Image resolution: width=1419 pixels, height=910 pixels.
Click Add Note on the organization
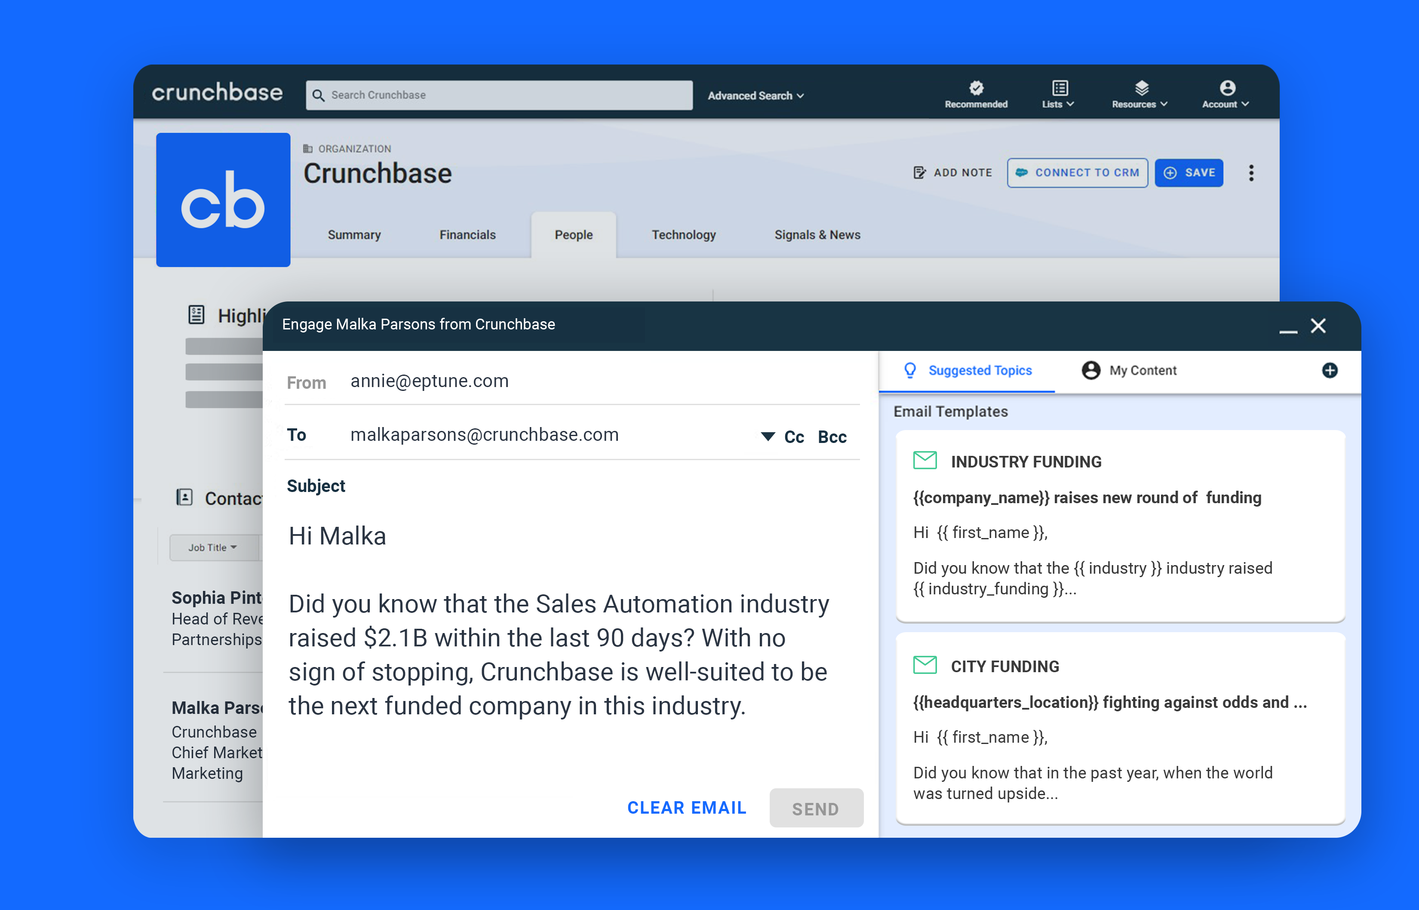952,172
